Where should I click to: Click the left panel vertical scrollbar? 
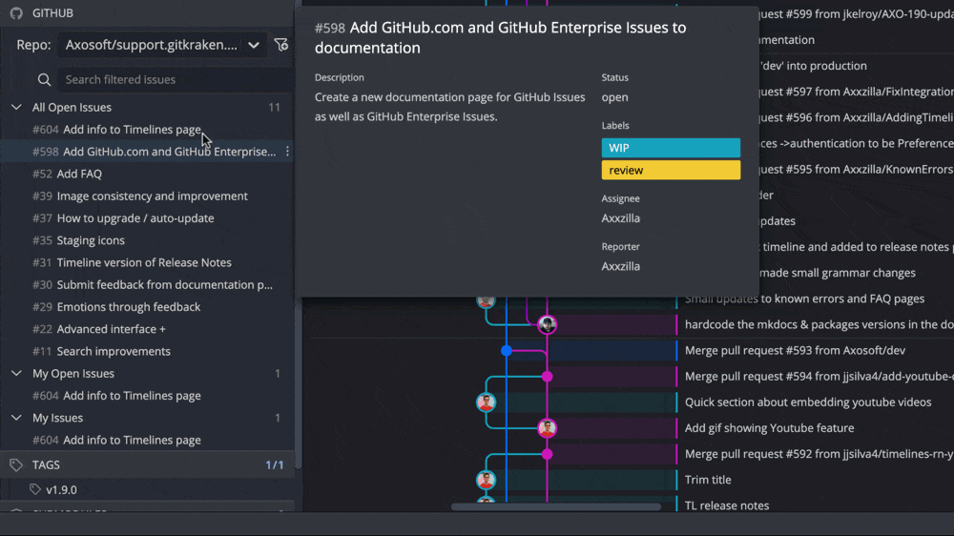tap(298, 383)
